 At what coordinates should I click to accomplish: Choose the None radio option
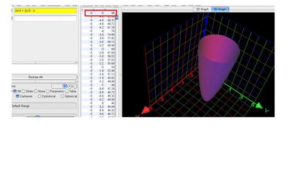pyautogui.click(x=36, y=91)
